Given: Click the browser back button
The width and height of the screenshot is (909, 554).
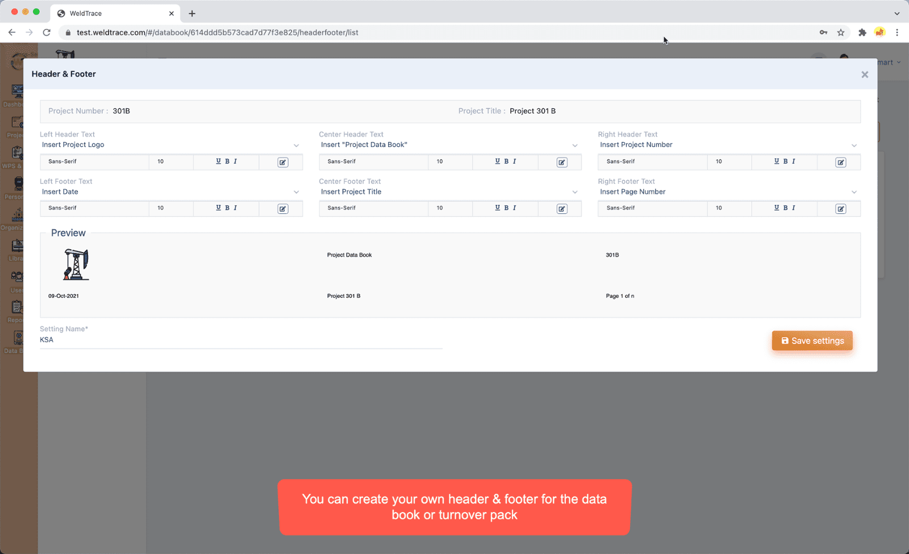Looking at the screenshot, I should pyautogui.click(x=12, y=32).
